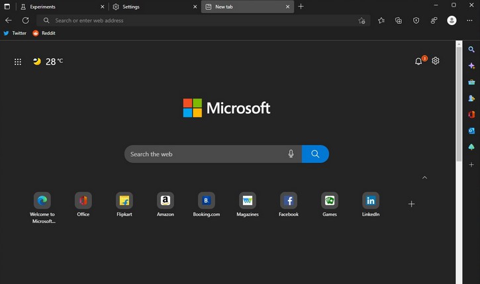480x284 pixels.
Task: Open notifications bell with red badge
Action: pyautogui.click(x=418, y=61)
